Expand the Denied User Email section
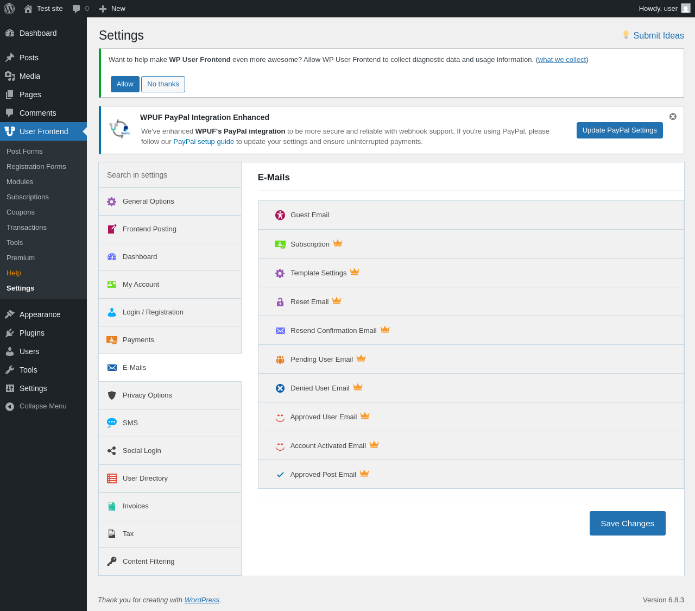Screen dimensions: 695x611 coord(471,388)
